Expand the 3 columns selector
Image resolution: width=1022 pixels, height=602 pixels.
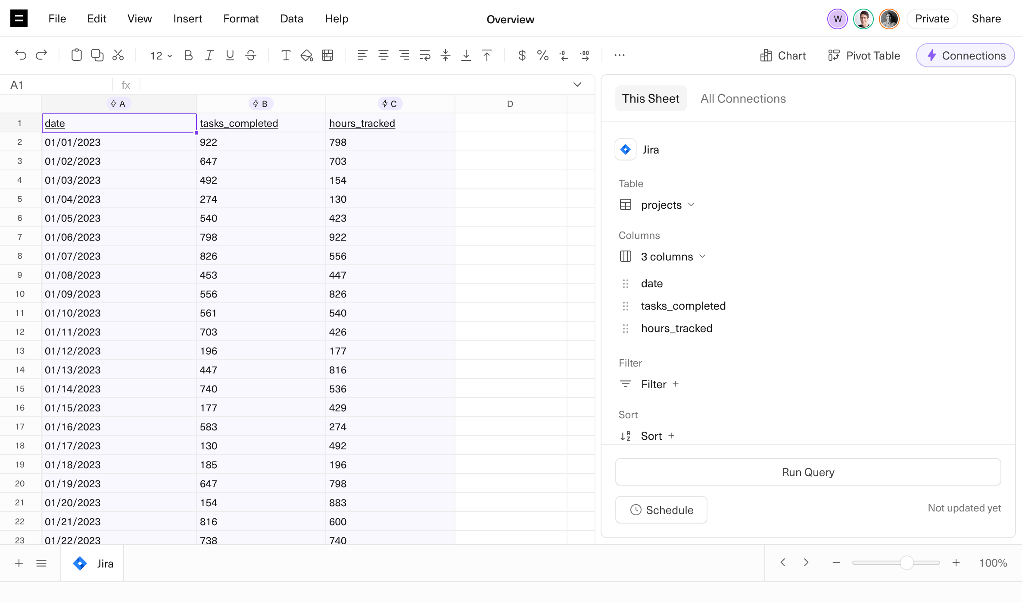pos(673,257)
